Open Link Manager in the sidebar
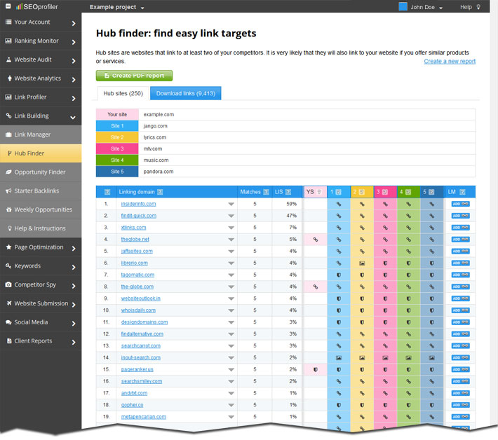 41,135
